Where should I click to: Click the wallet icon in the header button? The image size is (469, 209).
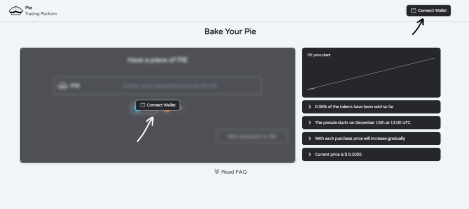[x=414, y=11]
